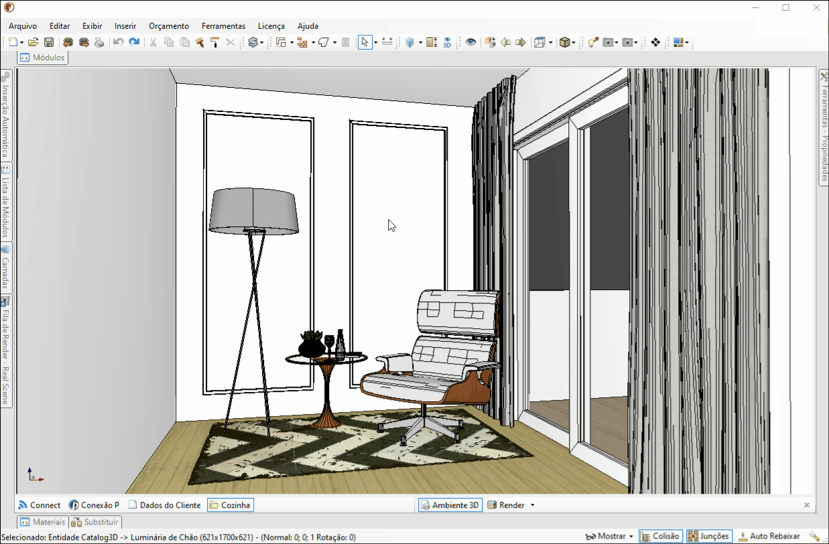Image resolution: width=829 pixels, height=544 pixels.
Task: Open a project with the folder icon
Action: (33, 42)
